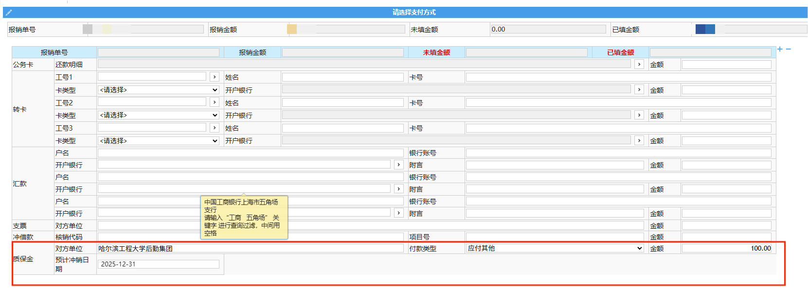This screenshot has height=304, width=808.
Task: Select the 预计冲销日期 date field 2025-12-31
Action: pos(159,264)
